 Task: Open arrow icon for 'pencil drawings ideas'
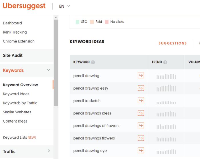[x=141, y=113]
